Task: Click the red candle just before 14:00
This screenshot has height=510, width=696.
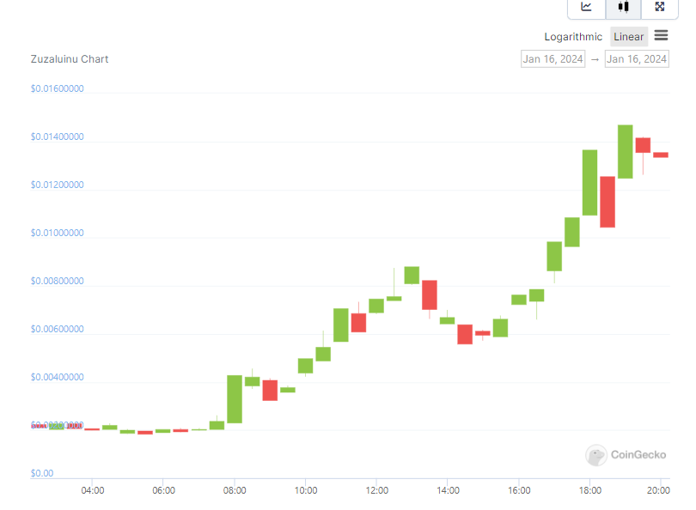Action: [x=430, y=294]
